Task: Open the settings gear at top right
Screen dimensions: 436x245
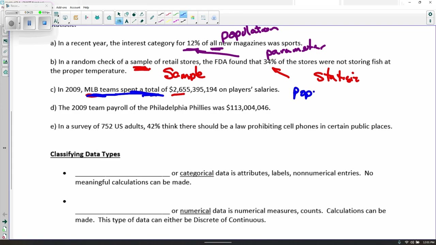Action: (x=430, y=14)
